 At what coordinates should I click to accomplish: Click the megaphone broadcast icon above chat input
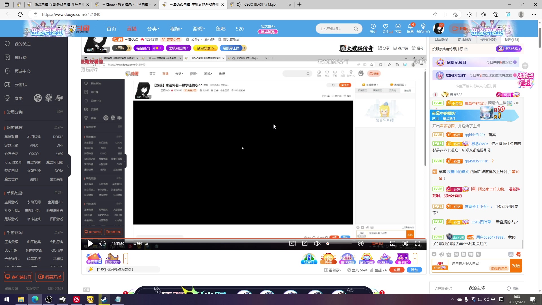(441, 254)
